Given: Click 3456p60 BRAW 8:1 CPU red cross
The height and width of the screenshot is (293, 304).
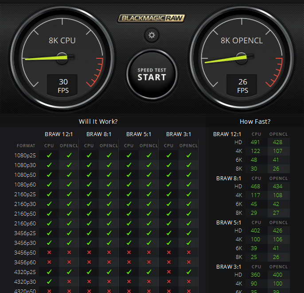Looking at the screenshot, I should click(89, 262).
